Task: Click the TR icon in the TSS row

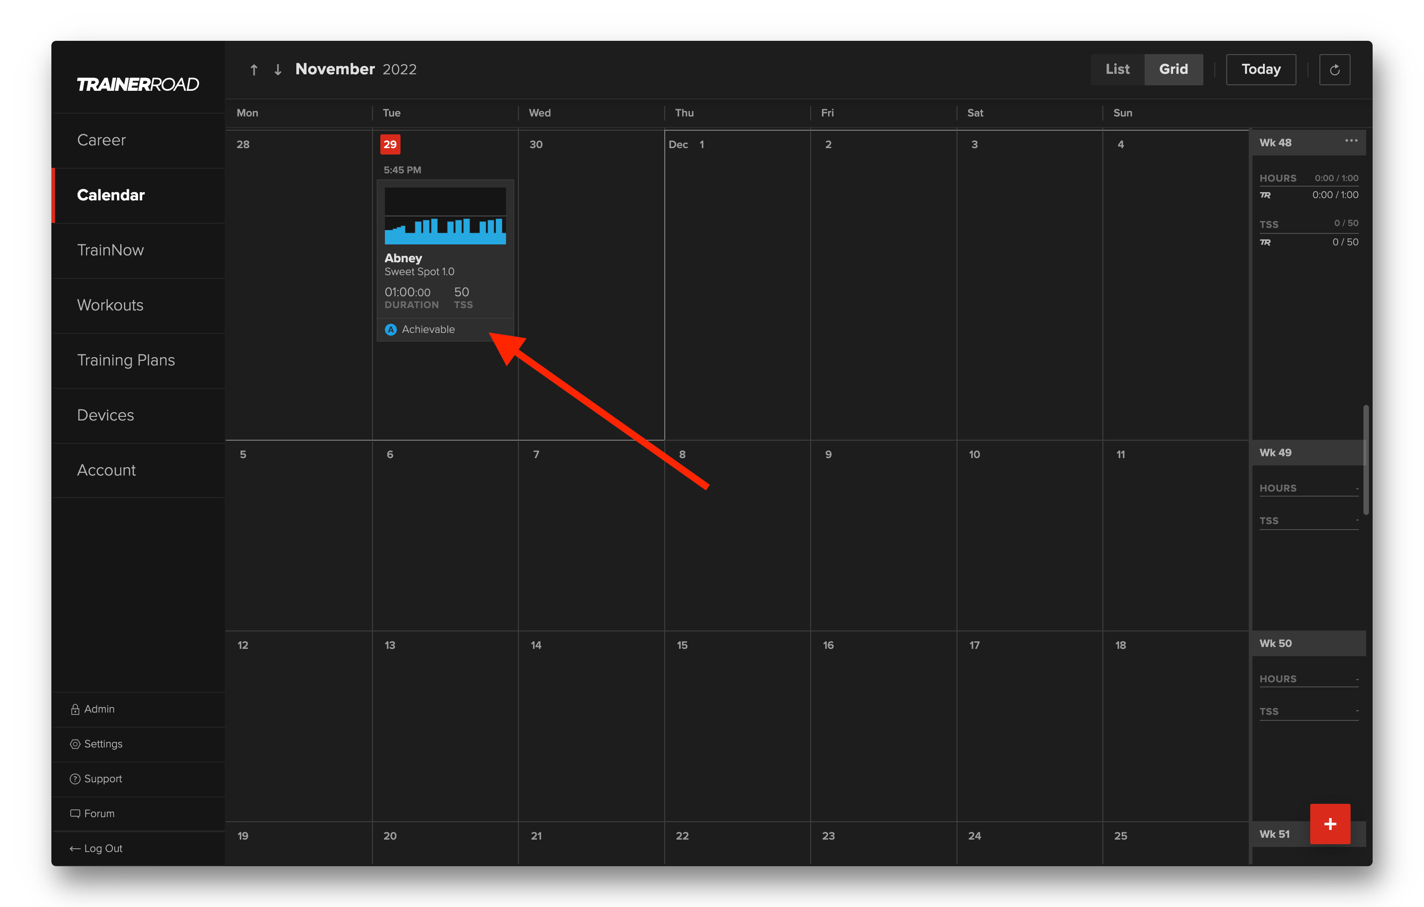Action: tap(1265, 243)
